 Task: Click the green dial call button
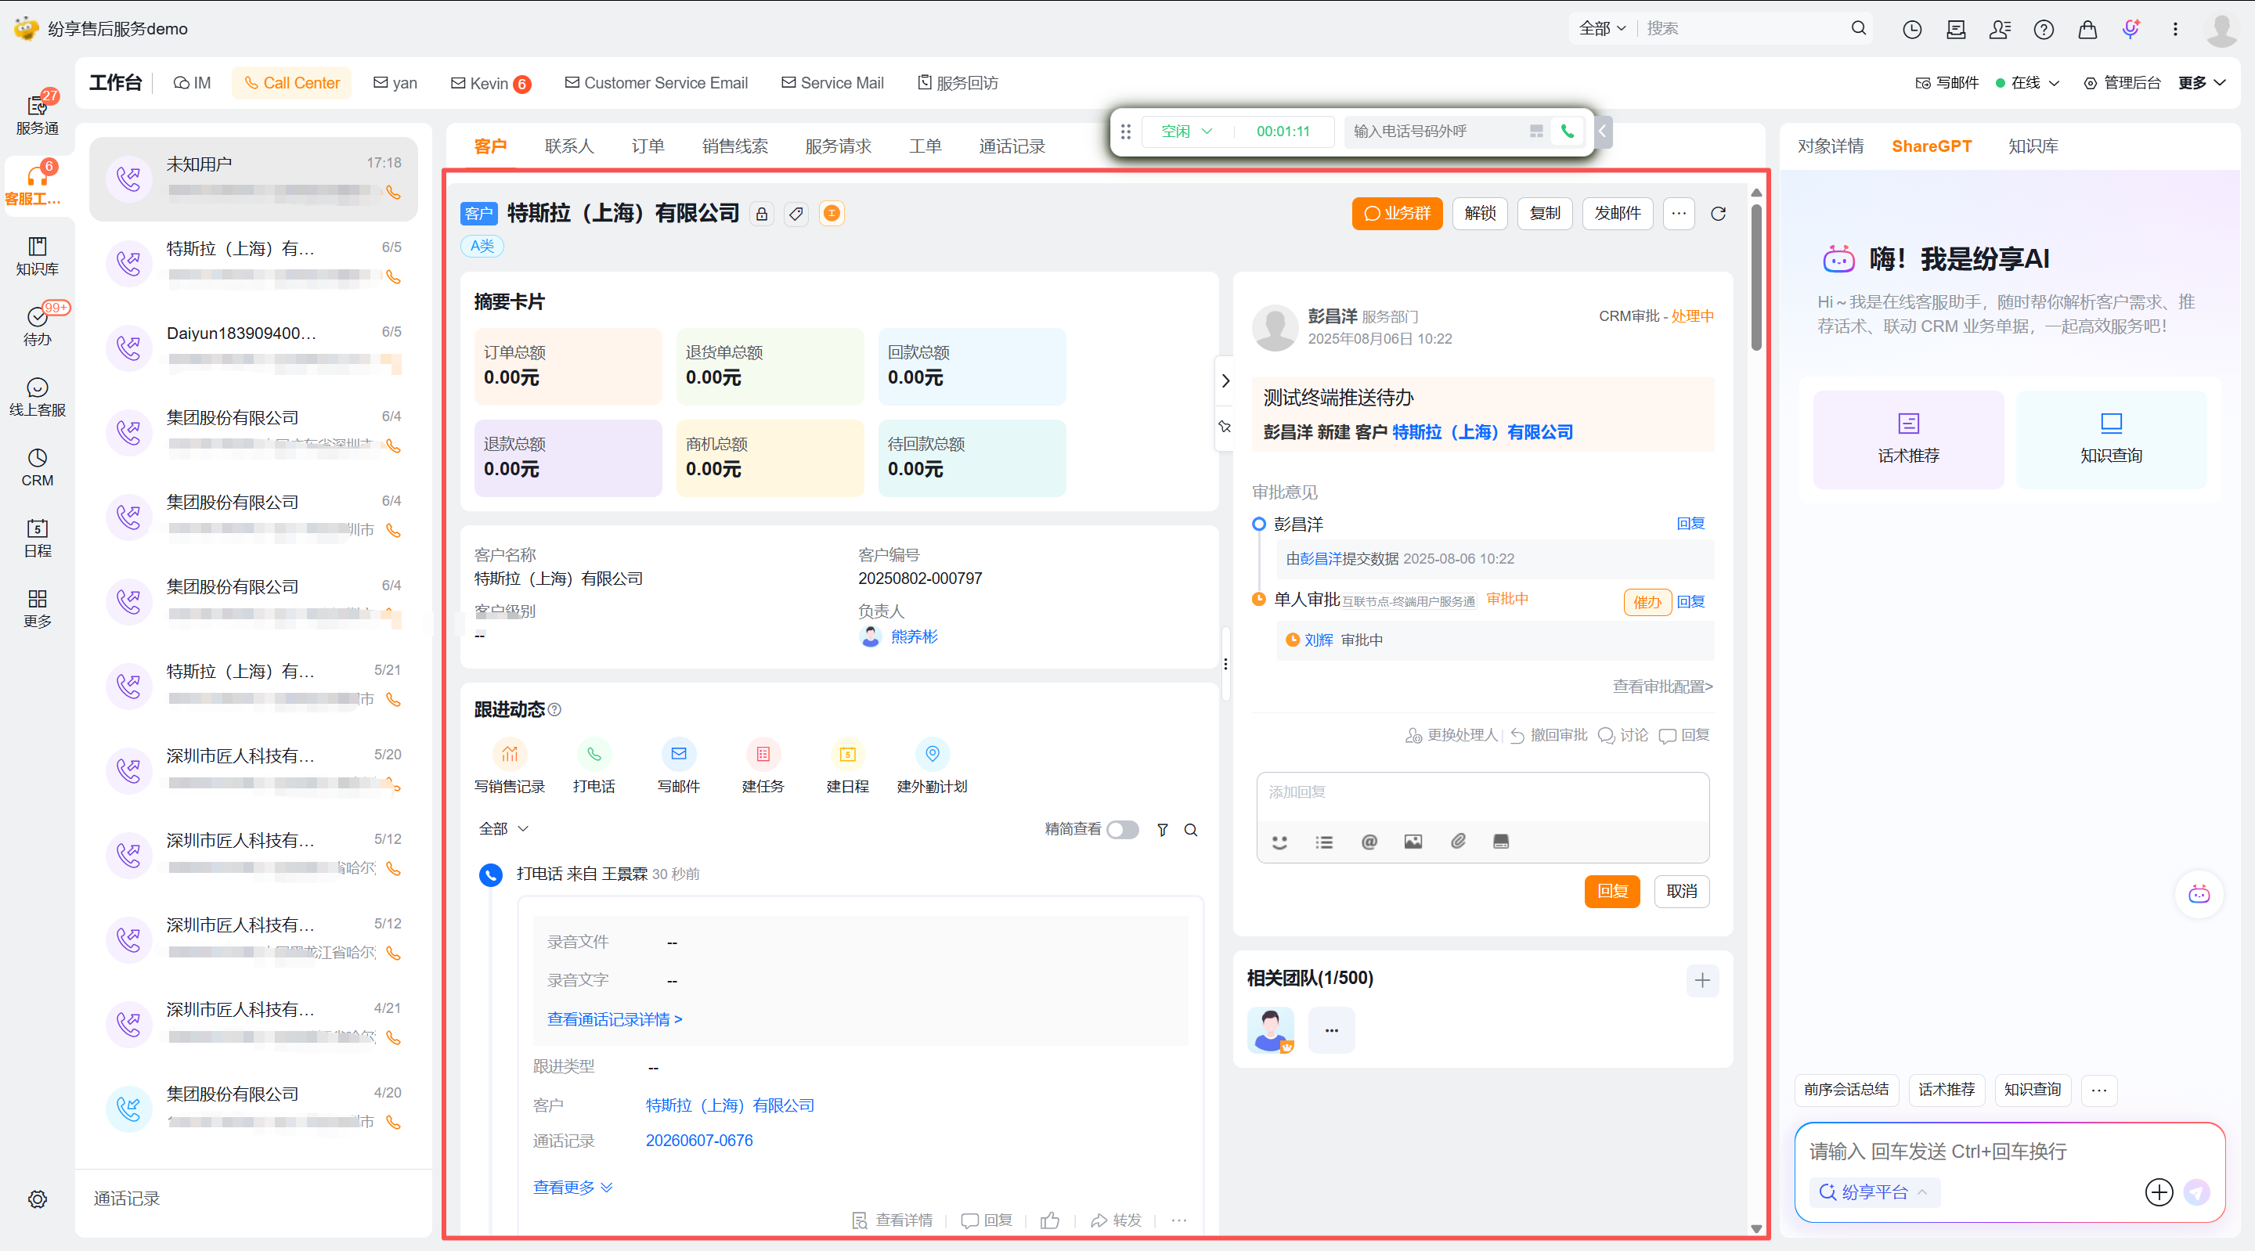click(1567, 132)
